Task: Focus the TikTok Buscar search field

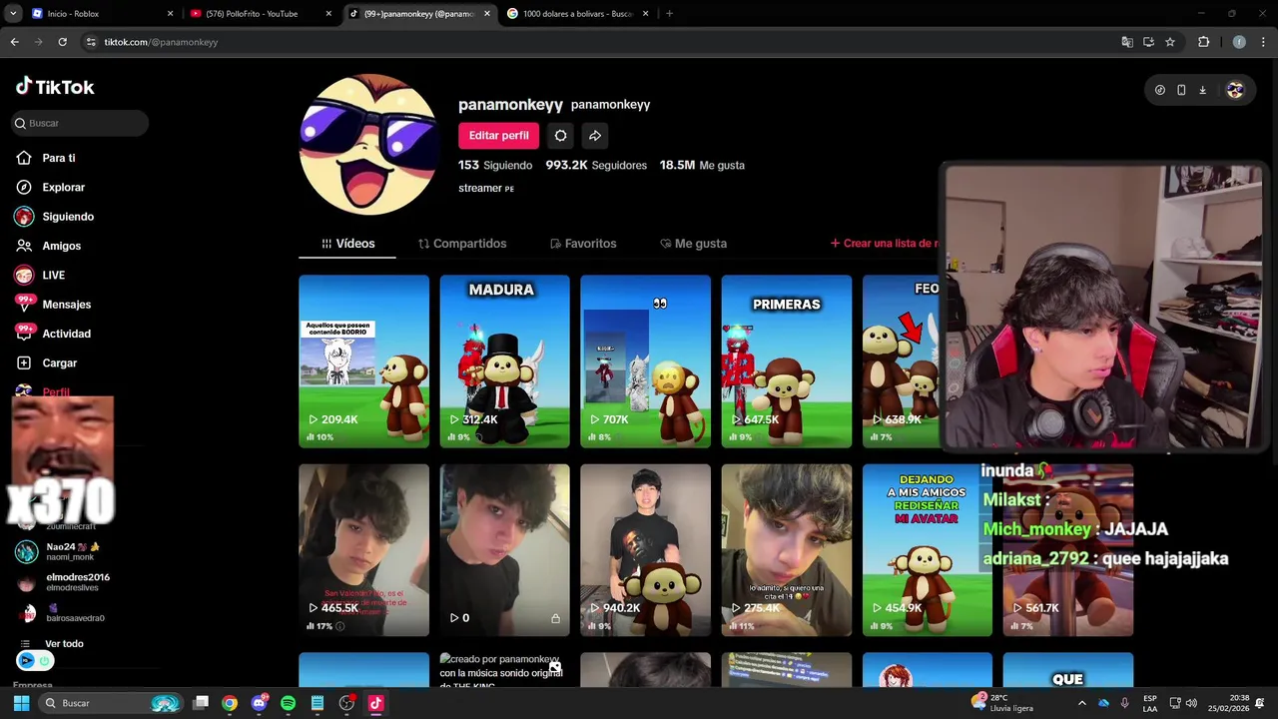Action: pyautogui.click(x=80, y=123)
